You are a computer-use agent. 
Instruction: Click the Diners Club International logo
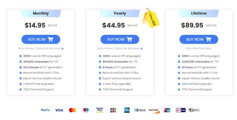pyautogui.click(x=140, y=110)
